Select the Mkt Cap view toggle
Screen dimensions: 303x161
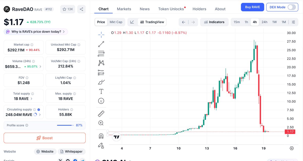(116, 22)
